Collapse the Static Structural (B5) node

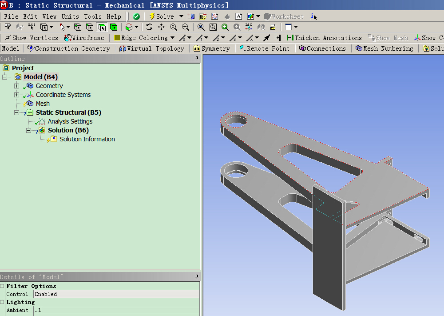[17, 112]
